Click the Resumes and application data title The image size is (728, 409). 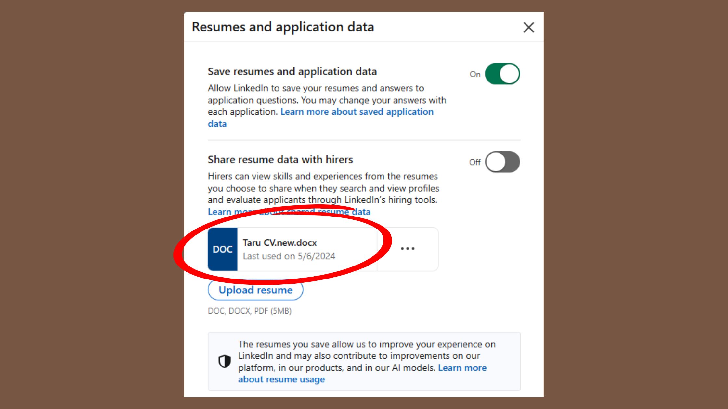click(283, 27)
